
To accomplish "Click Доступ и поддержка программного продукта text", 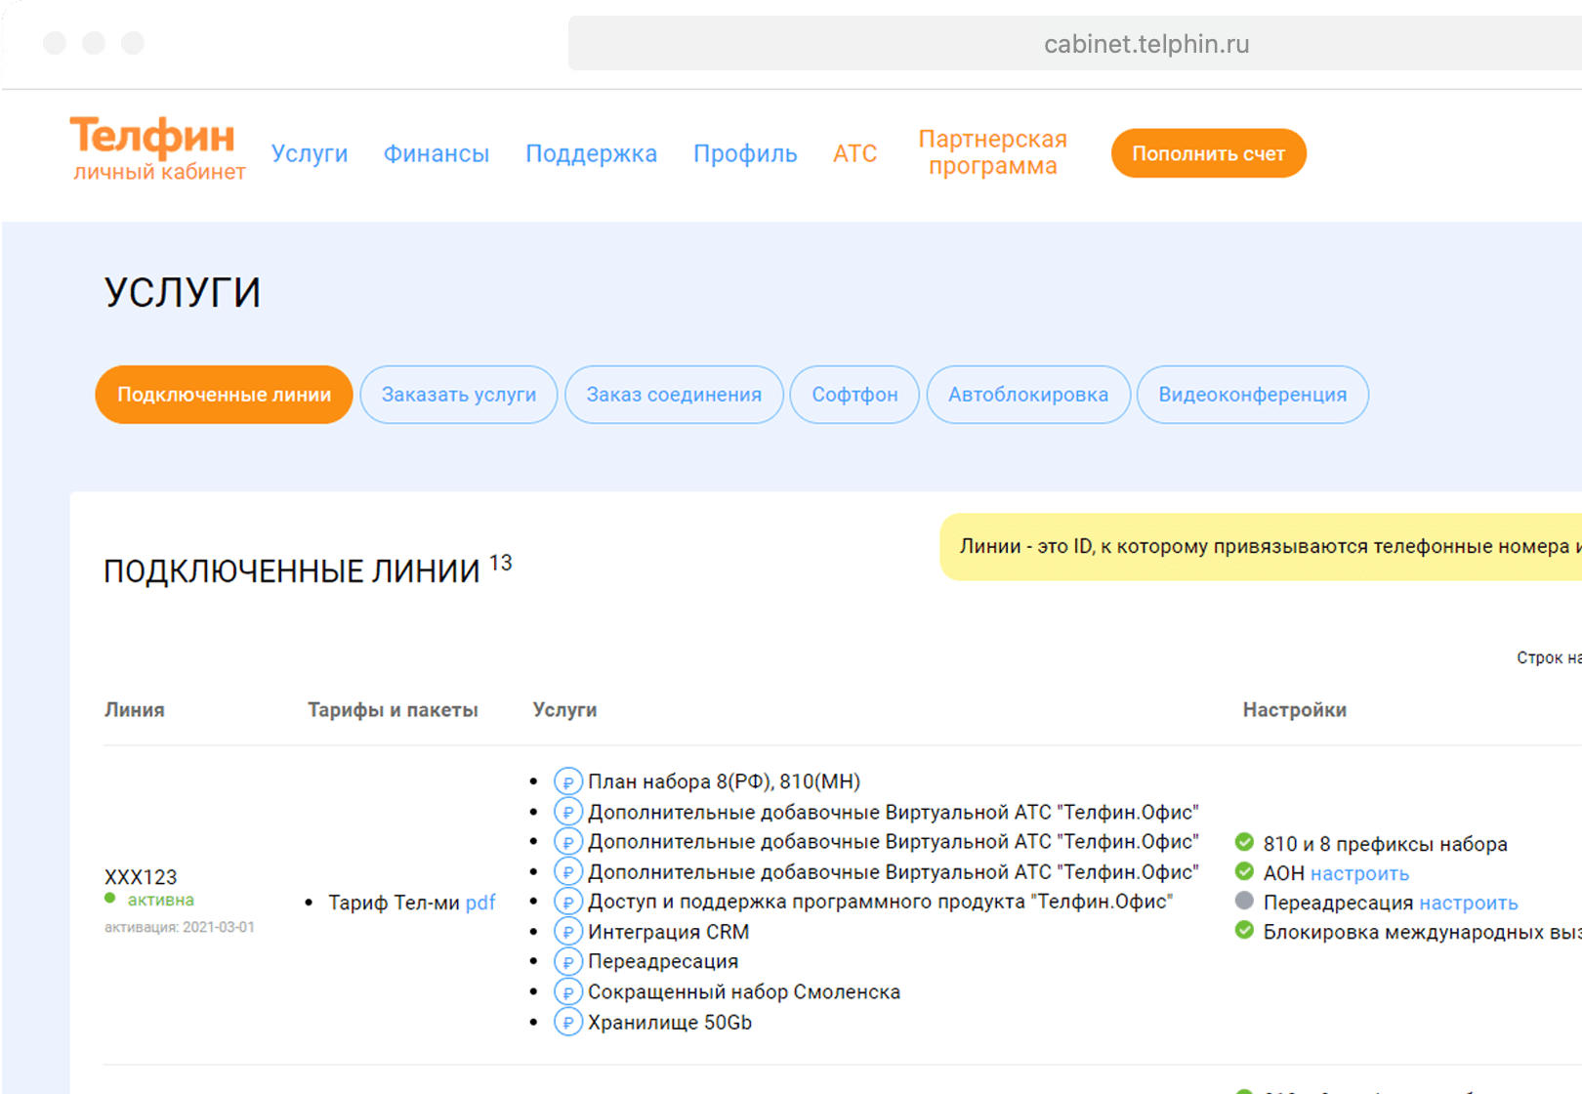I will pos(880,902).
